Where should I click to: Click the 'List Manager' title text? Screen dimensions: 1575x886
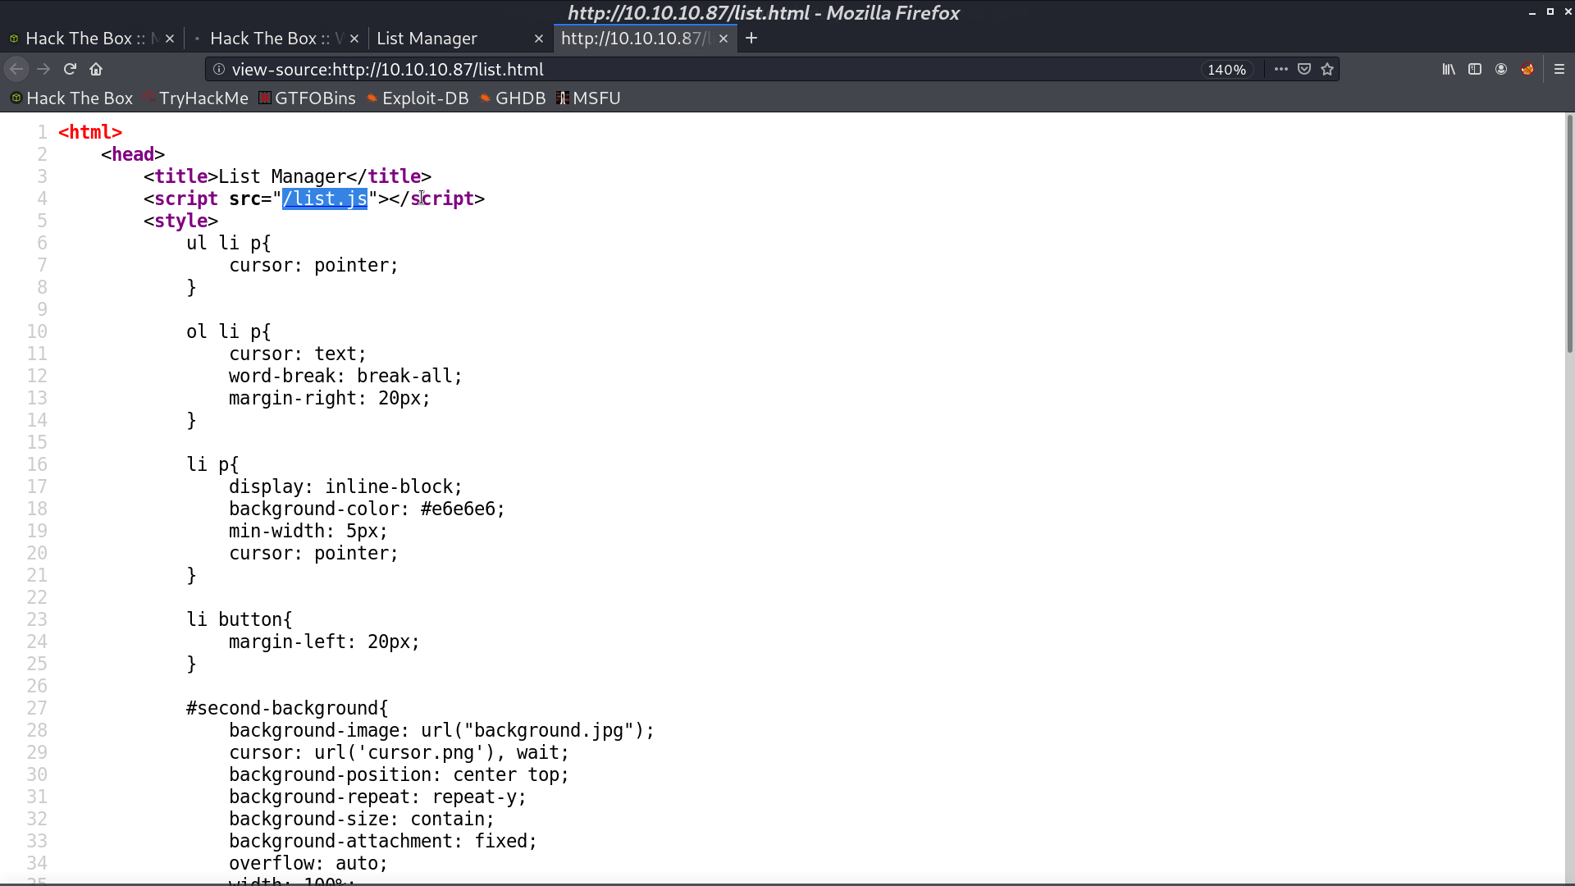[x=282, y=176]
